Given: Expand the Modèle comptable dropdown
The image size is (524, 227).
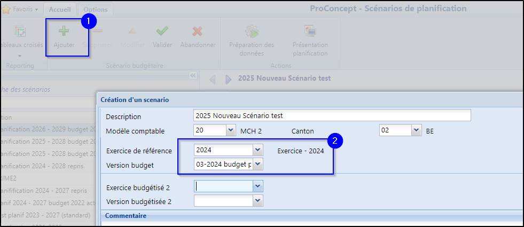Looking at the screenshot, I should [231, 130].
